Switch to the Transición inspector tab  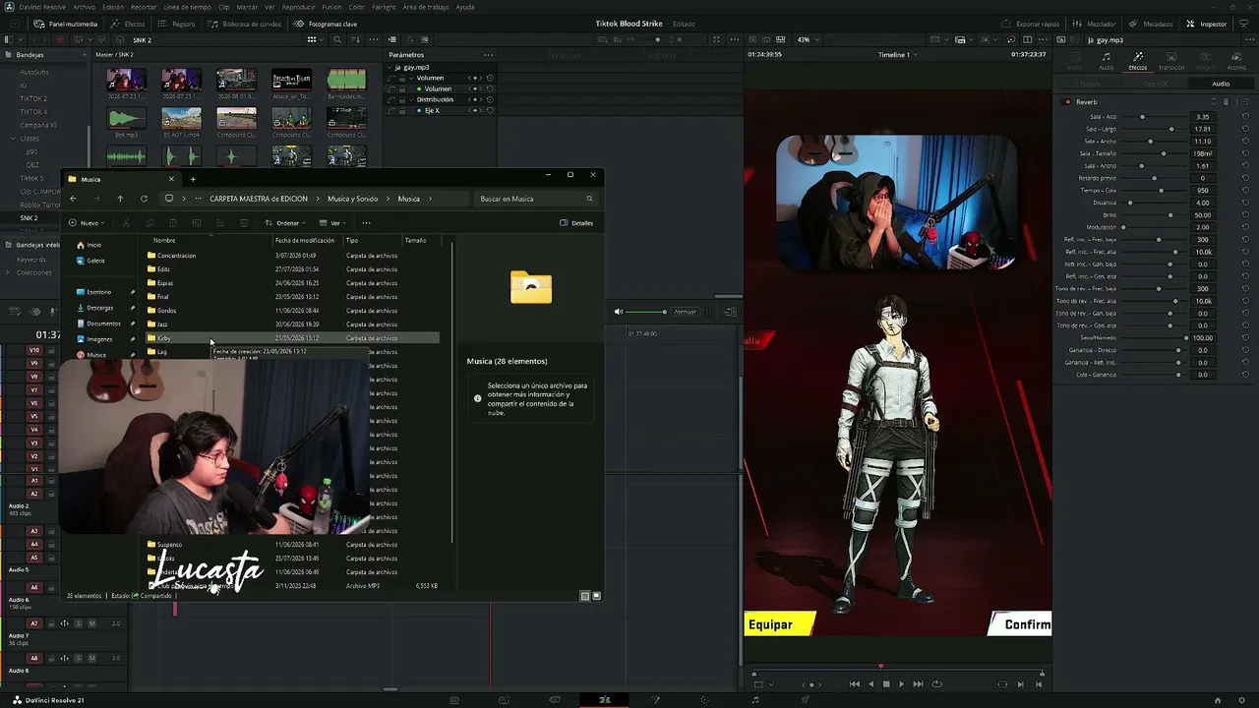coord(1170,61)
